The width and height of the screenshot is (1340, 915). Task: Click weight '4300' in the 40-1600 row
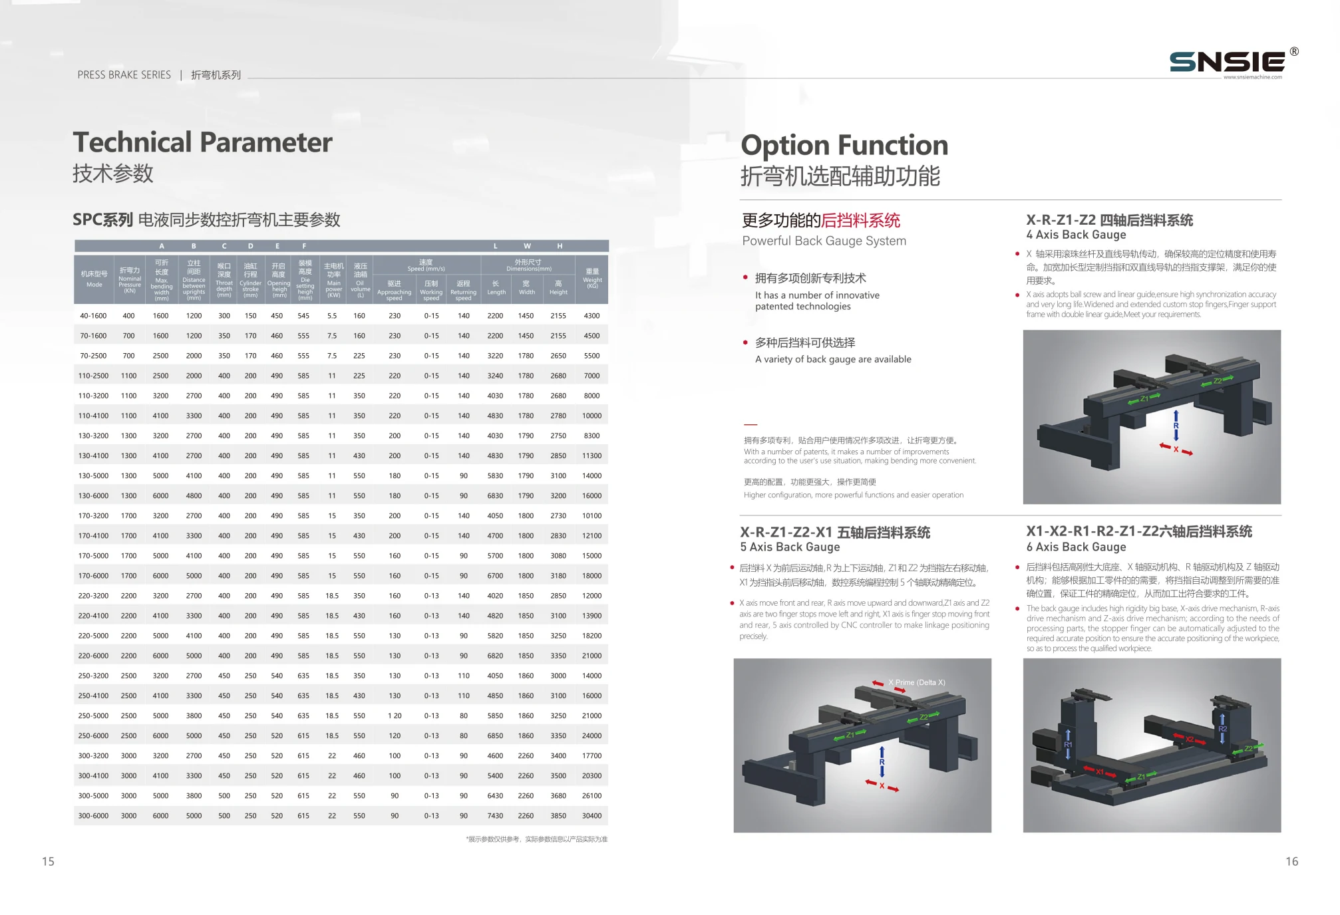(591, 316)
